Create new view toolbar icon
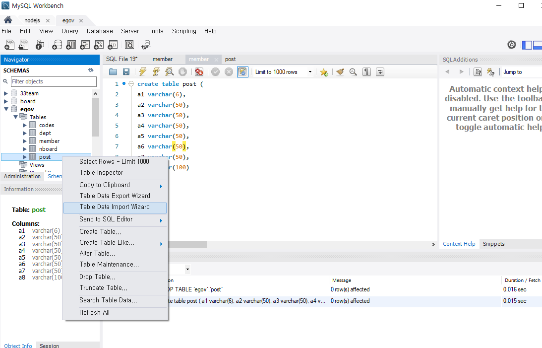The width and height of the screenshot is (542, 348). (x=85, y=45)
